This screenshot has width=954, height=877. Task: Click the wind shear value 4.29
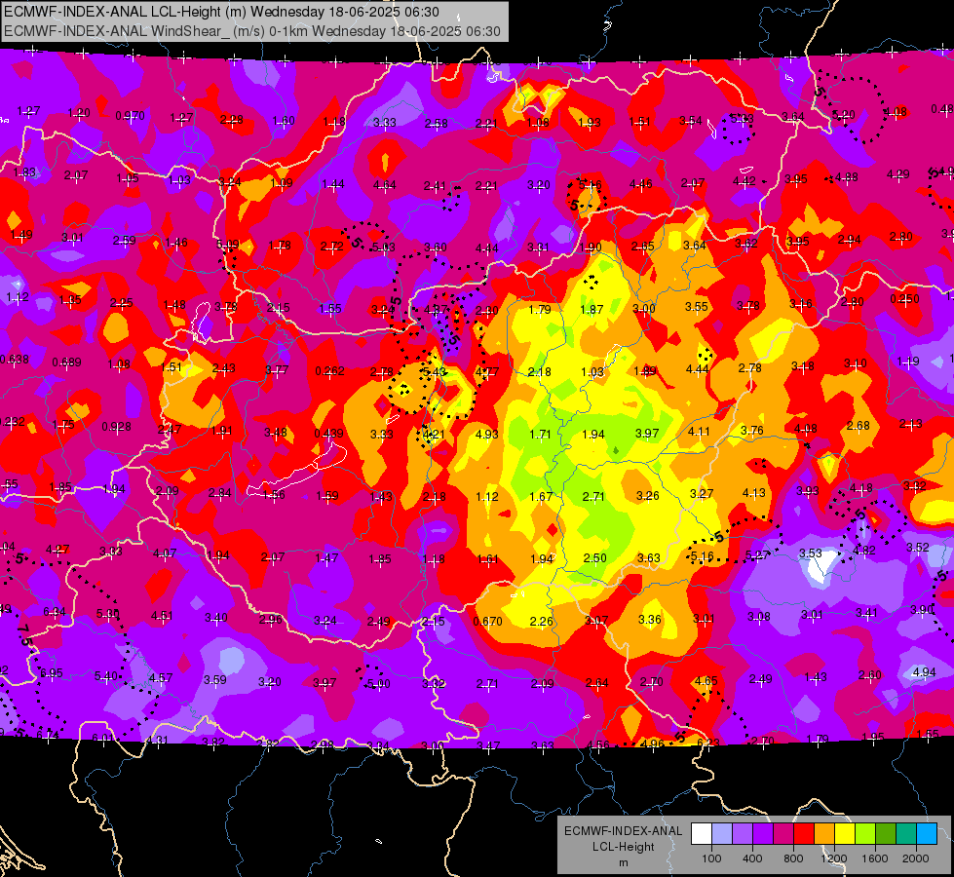point(898,174)
